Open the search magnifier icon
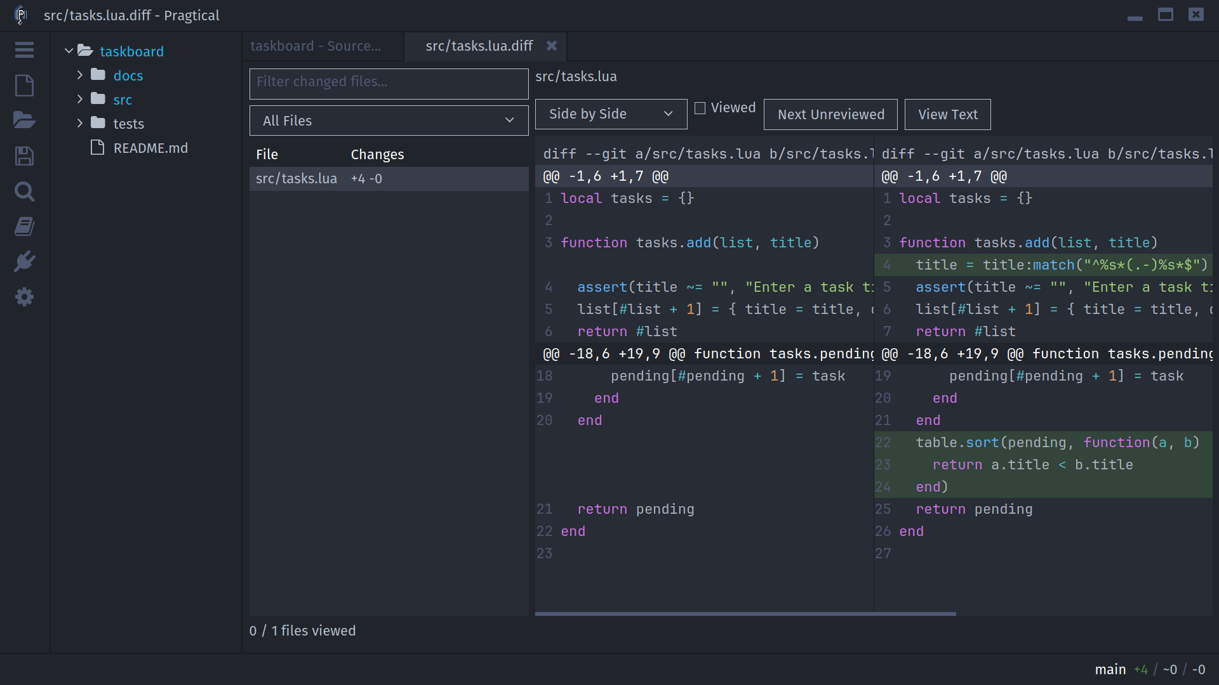 pyautogui.click(x=24, y=192)
